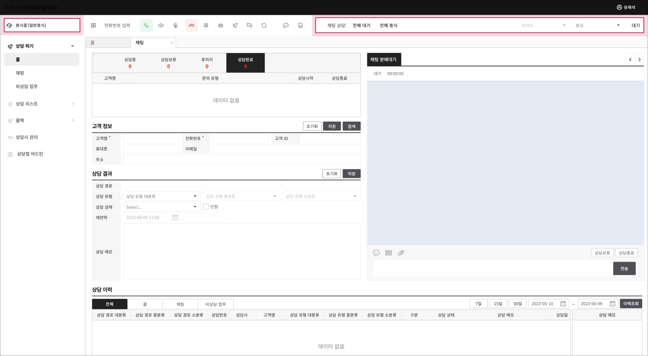Image resolution: width=648 pixels, height=356 pixels.
Task: Open the 상담 상태 Select dropdown
Action: 161,207
